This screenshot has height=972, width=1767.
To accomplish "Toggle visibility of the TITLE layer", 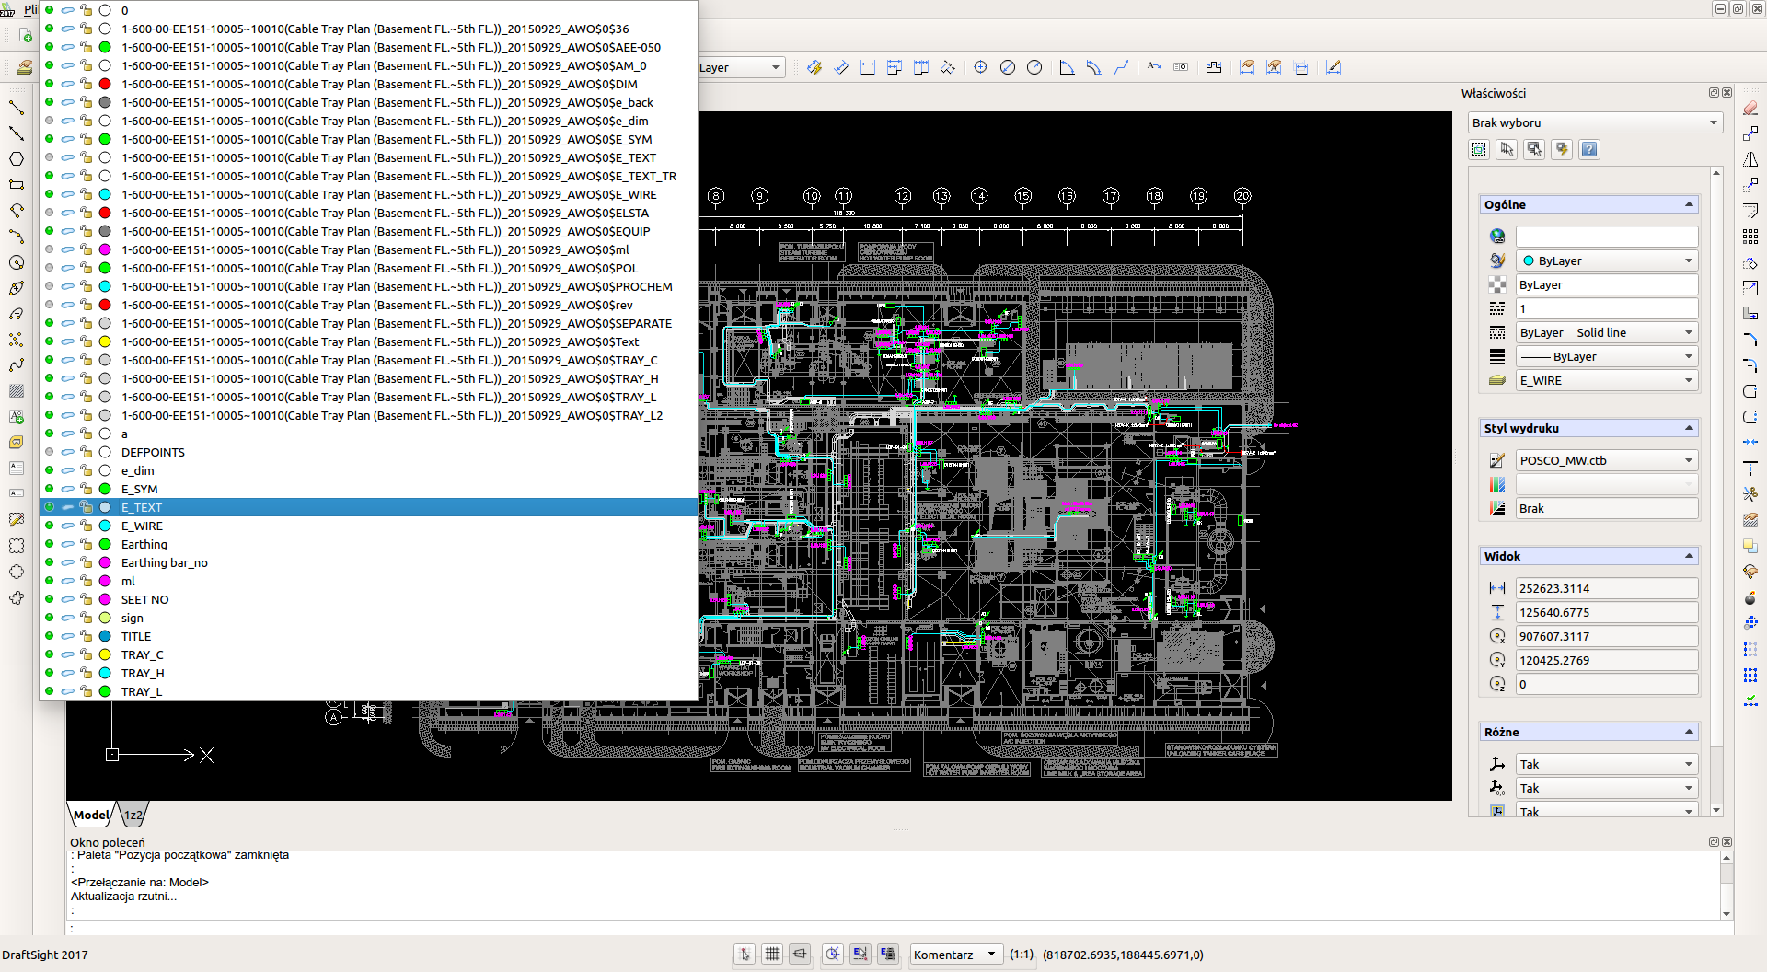I will click(x=50, y=636).
